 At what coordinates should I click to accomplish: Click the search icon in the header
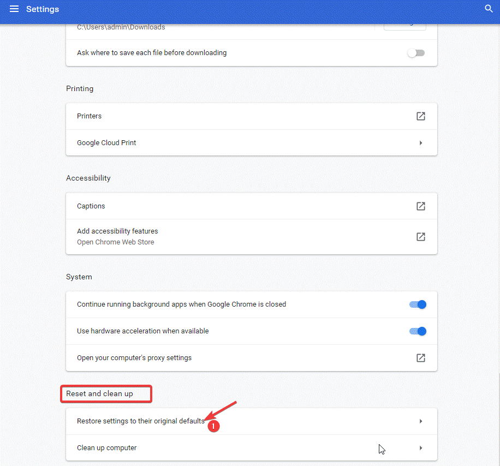[489, 9]
